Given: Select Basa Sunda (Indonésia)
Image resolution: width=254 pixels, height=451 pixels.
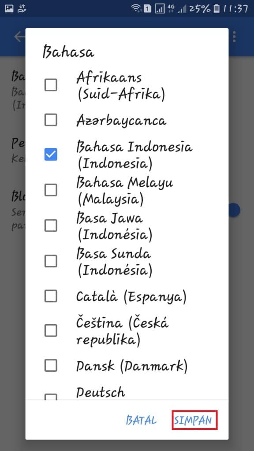Looking at the screenshot, I should click(x=50, y=261).
